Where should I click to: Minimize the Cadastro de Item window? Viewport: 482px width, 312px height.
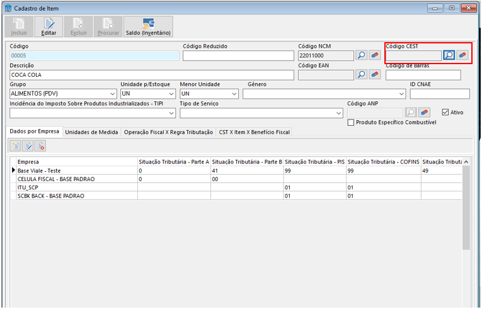[435, 8]
